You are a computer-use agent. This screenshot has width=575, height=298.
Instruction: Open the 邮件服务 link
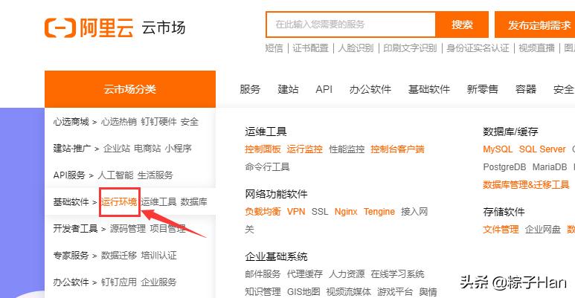263,274
